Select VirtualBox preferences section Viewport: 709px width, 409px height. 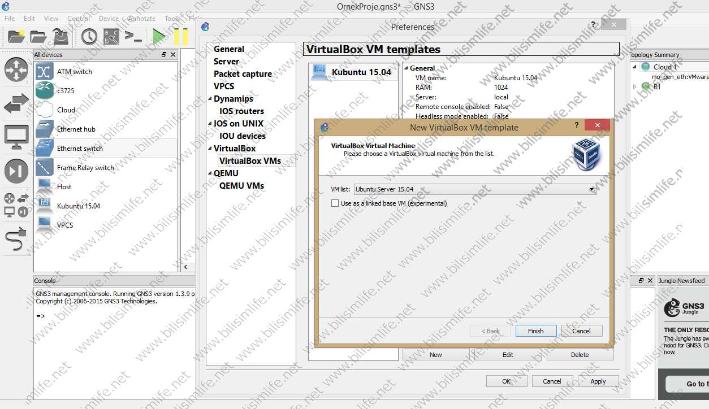click(235, 149)
